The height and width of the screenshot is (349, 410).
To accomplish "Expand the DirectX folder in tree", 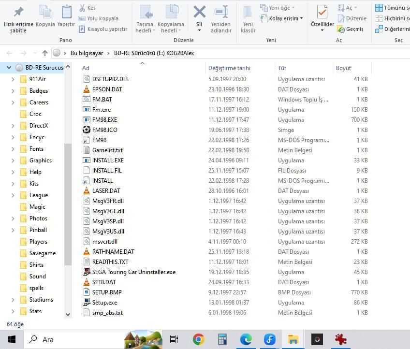I will (13, 126).
